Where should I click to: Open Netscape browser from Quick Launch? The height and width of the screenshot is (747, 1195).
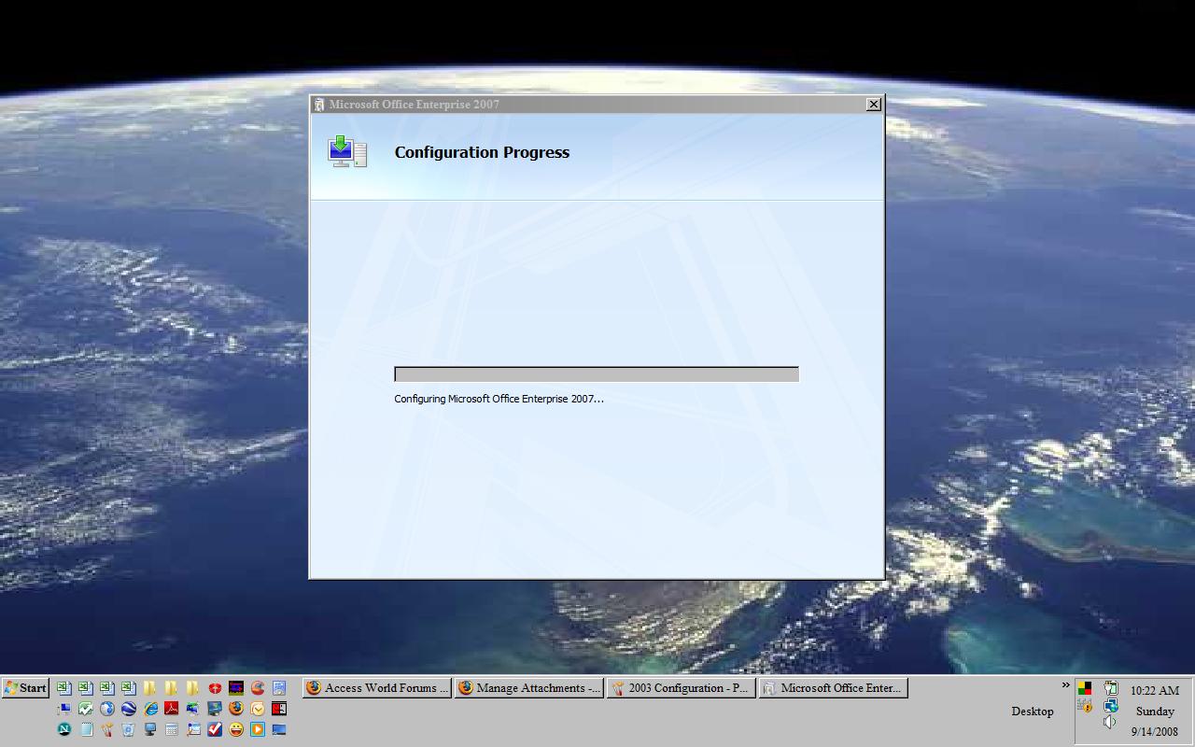point(64,729)
